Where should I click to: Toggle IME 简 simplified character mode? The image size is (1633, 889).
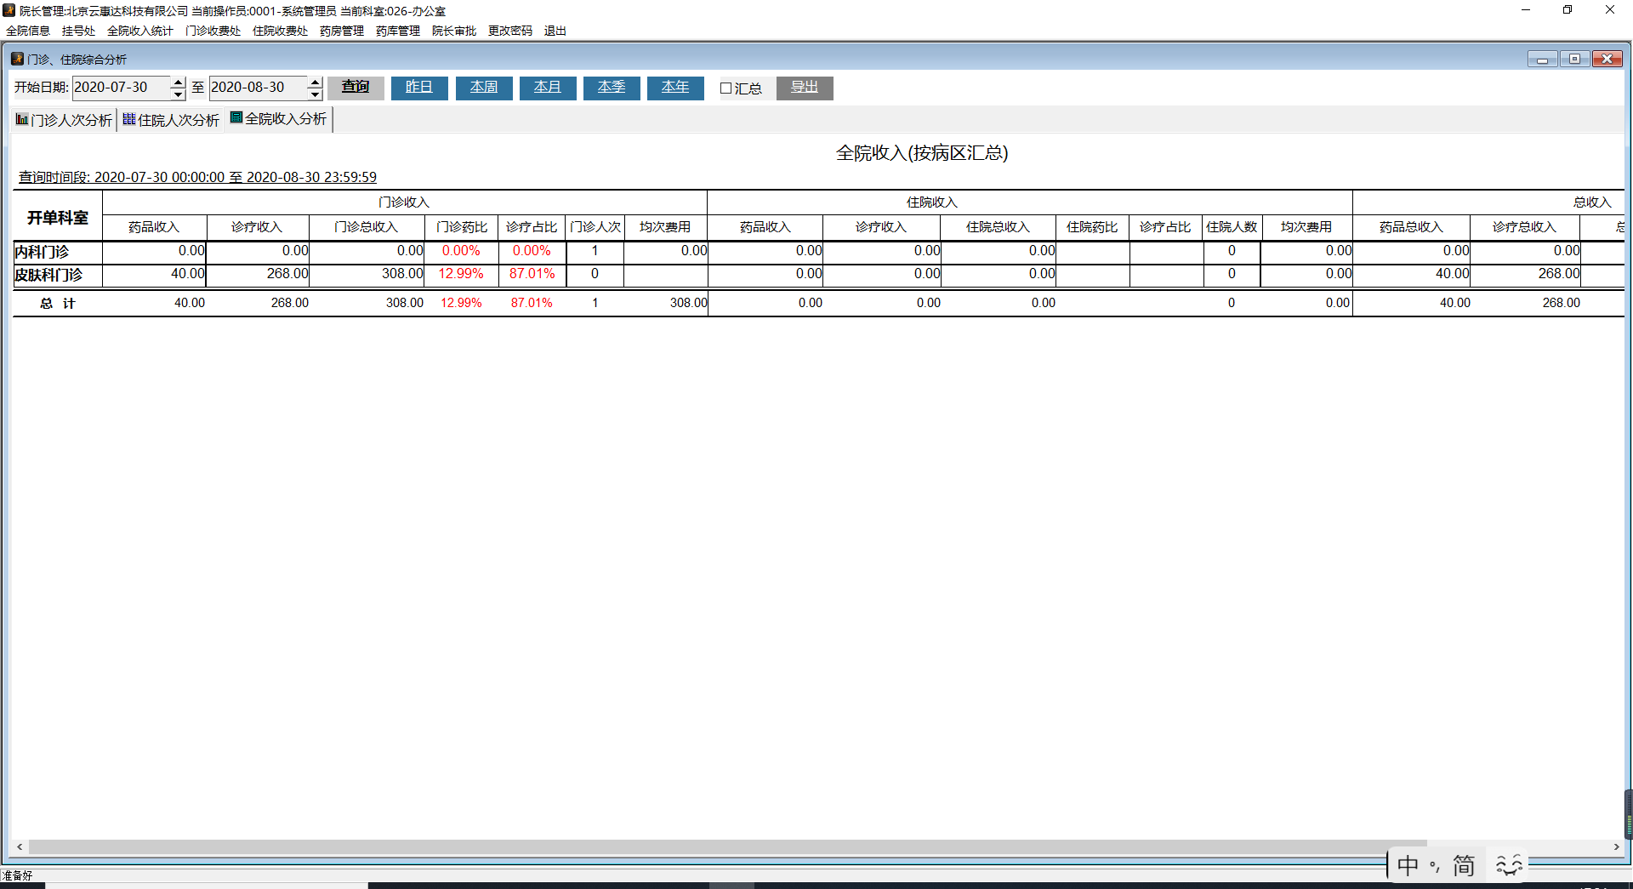click(x=1464, y=865)
